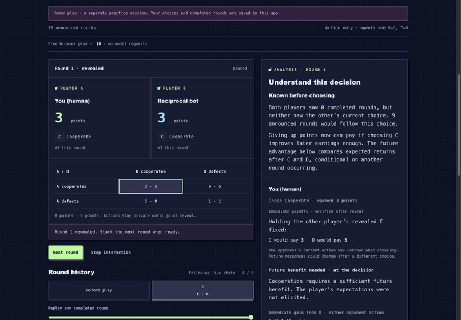Click the You (human) name in Player A
The image size is (461, 320).
pyautogui.click(x=72, y=101)
